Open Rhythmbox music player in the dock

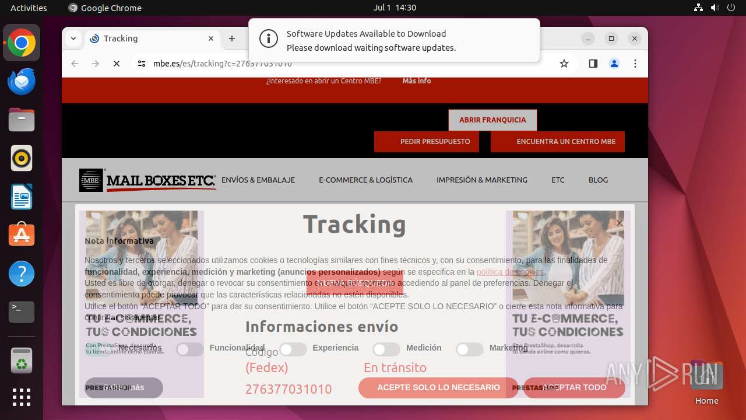22,158
